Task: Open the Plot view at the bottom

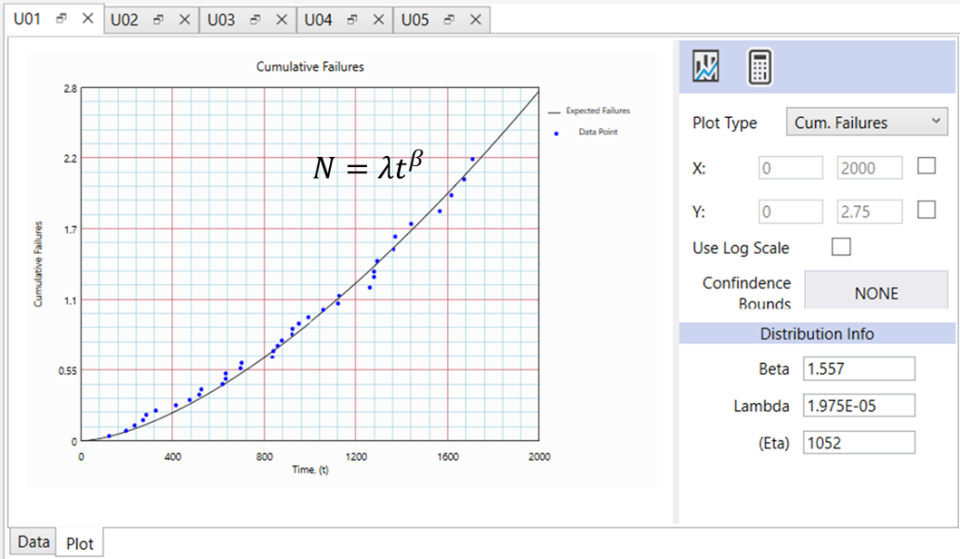Action: tap(80, 544)
